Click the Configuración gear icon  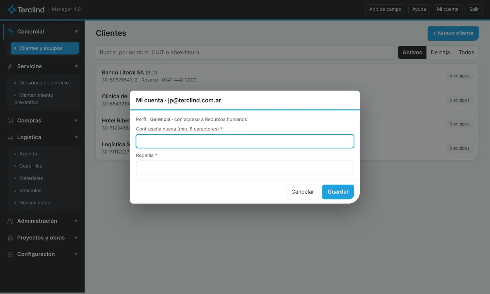click(10, 254)
